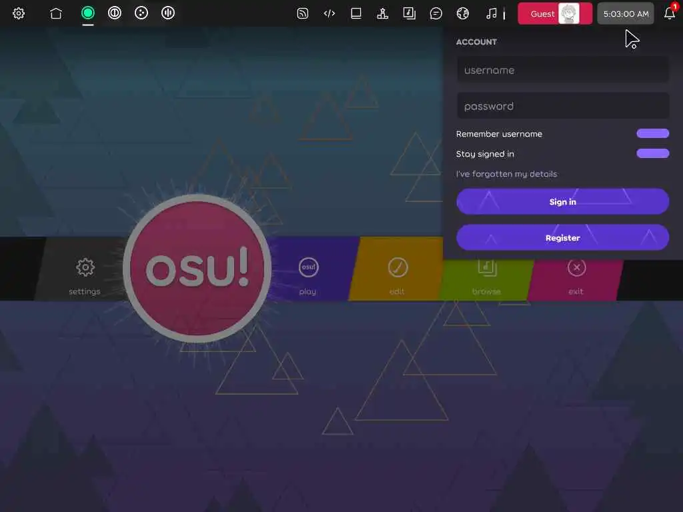Viewport: 683px width, 512px height.
Task: Open the notifications bell
Action: pyautogui.click(x=670, y=13)
